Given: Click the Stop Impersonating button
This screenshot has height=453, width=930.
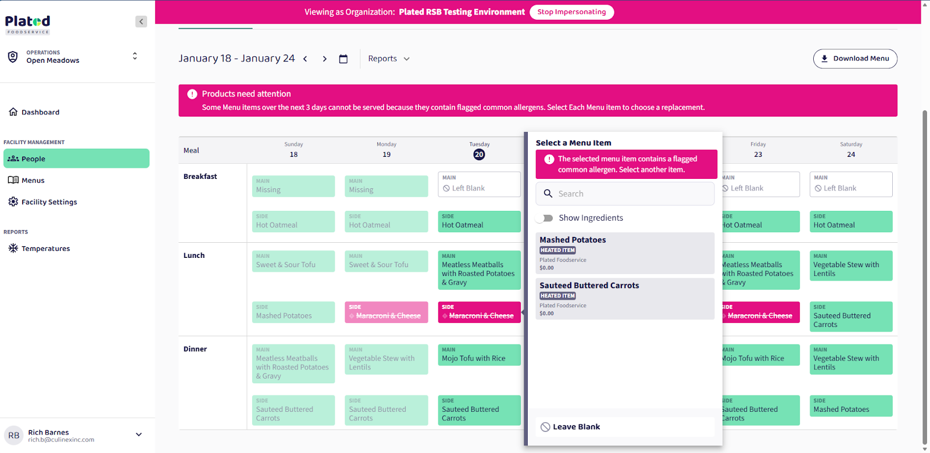Looking at the screenshot, I should (571, 12).
